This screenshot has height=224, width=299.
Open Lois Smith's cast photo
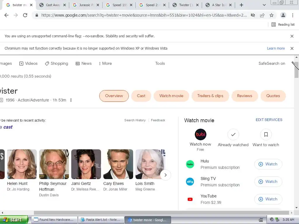pos(150,164)
